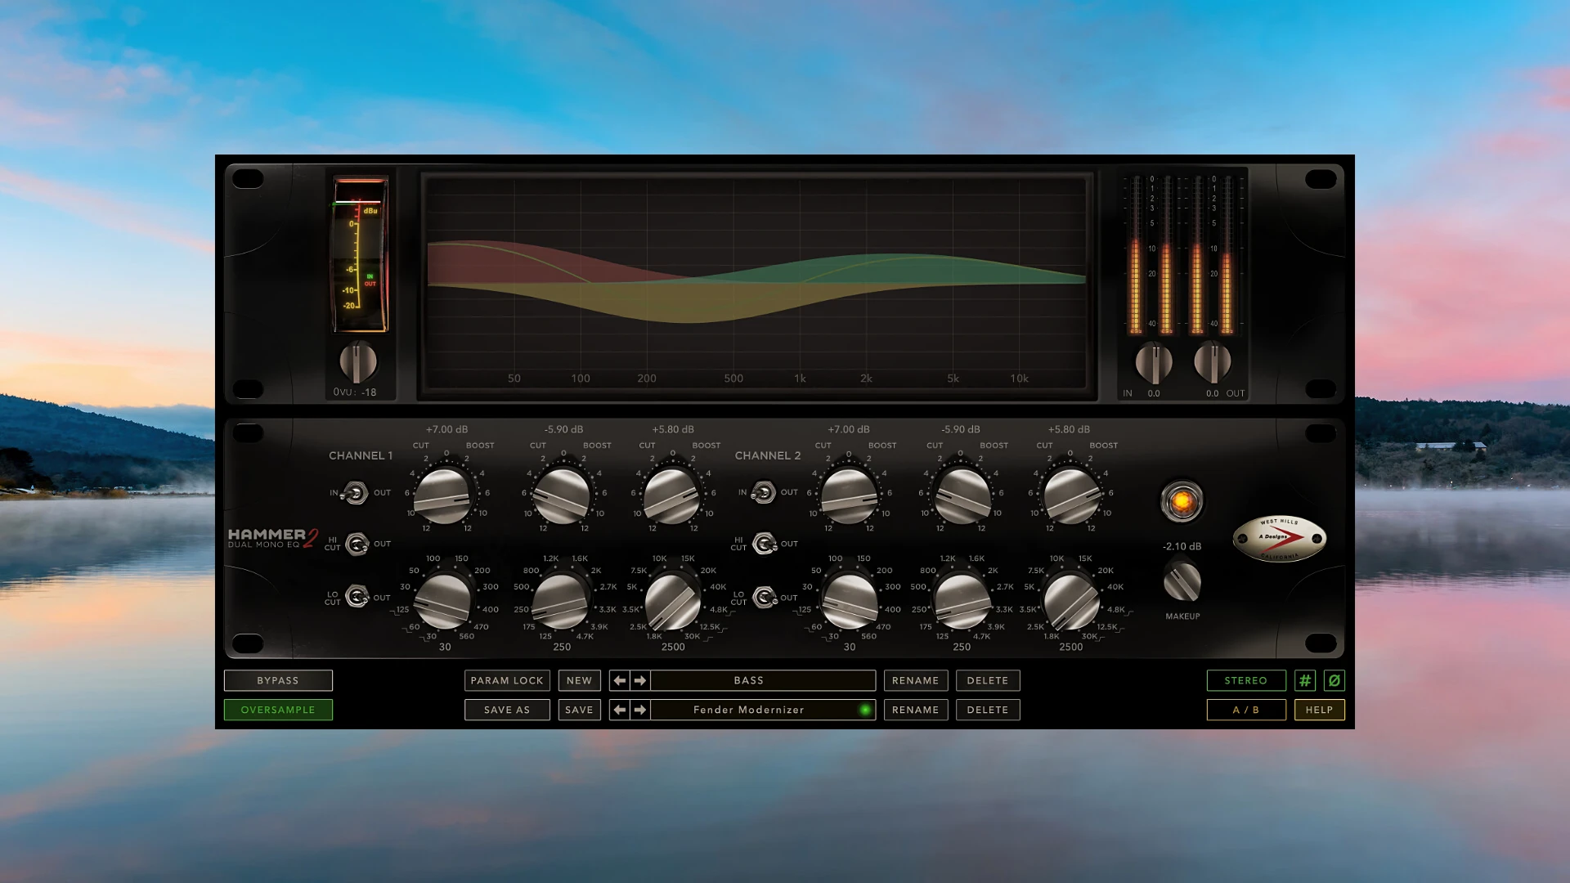Image resolution: width=1570 pixels, height=883 pixels.
Task: Toggle Channel 1 HI CUT switch
Action: point(357,544)
